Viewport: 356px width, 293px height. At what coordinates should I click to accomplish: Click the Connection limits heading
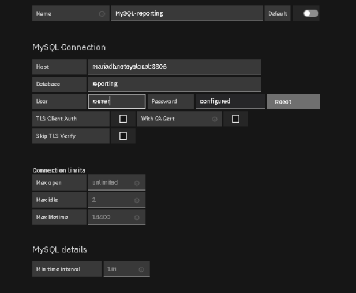point(59,170)
